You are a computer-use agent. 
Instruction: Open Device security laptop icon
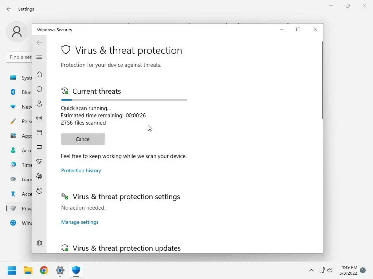[39, 147]
